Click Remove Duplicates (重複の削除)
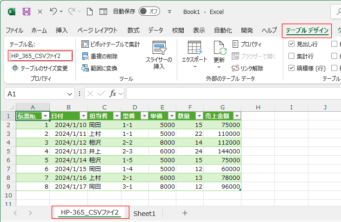 [100, 56]
